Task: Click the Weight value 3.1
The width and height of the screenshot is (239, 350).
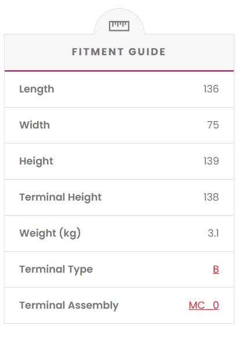Action: (213, 233)
